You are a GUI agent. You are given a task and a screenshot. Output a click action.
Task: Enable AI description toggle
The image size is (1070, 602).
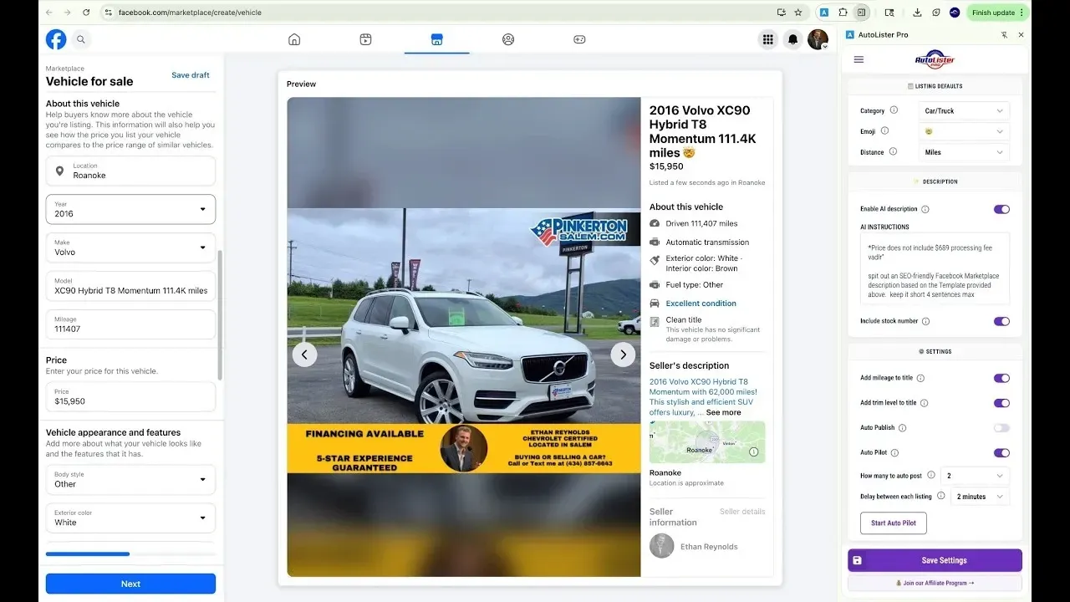tap(1001, 209)
